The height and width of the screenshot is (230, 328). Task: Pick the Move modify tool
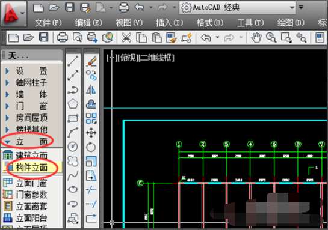91,133
